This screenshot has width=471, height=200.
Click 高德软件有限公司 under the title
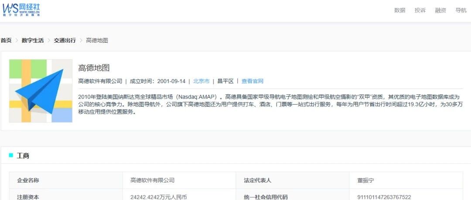(x=100, y=81)
